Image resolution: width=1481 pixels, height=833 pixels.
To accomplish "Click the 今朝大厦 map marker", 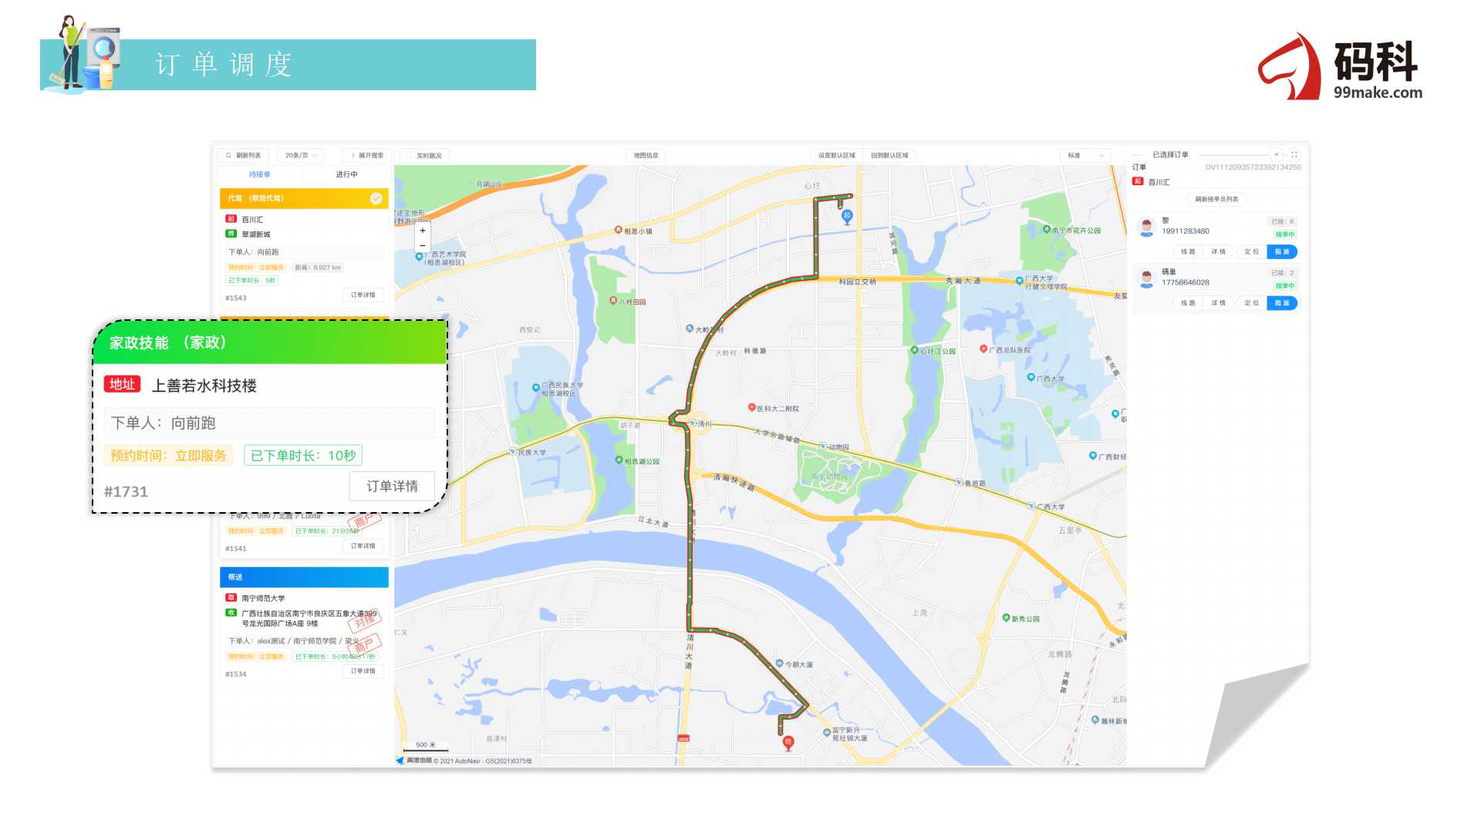I will 794,664.
